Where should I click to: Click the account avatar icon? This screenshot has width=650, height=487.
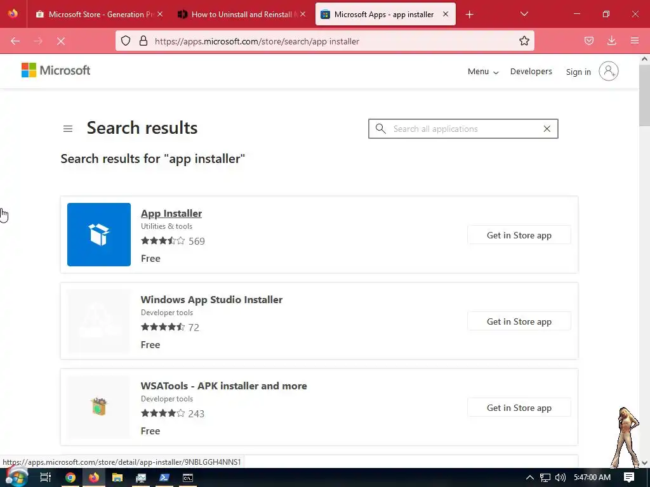tap(609, 71)
